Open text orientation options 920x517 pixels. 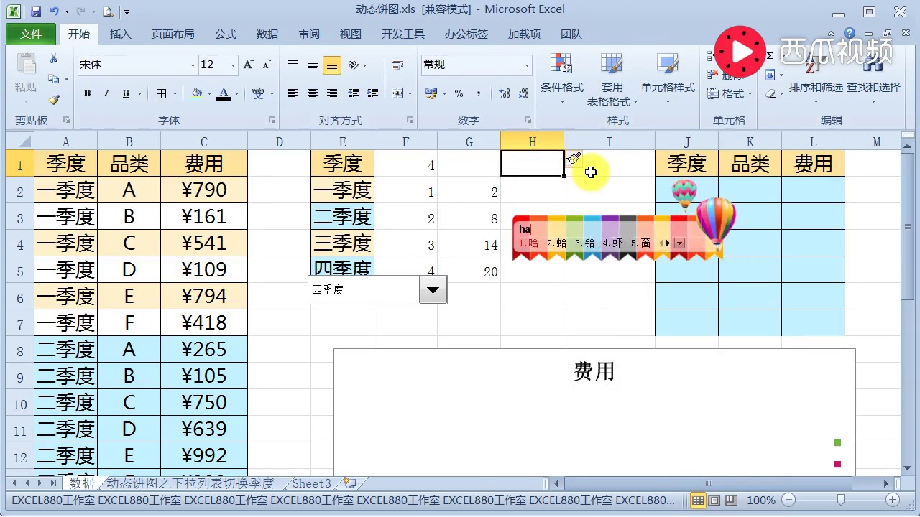pyautogui.click(x=354, y=65)
